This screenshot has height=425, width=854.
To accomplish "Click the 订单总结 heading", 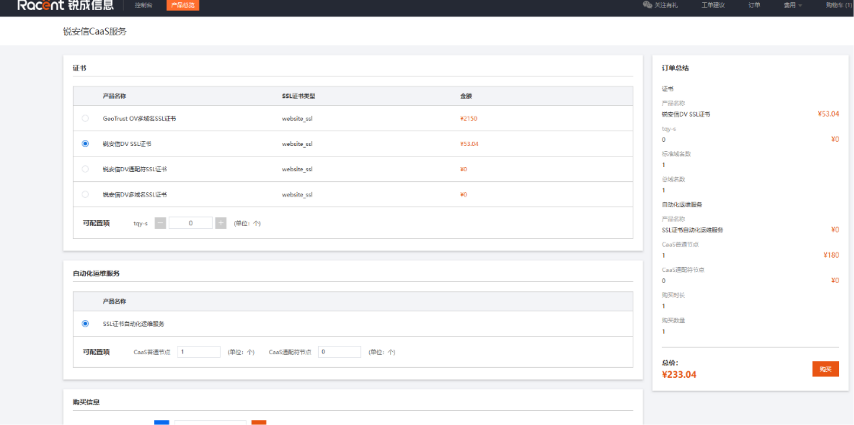I will pyautogui.click(x=675, y=68).
